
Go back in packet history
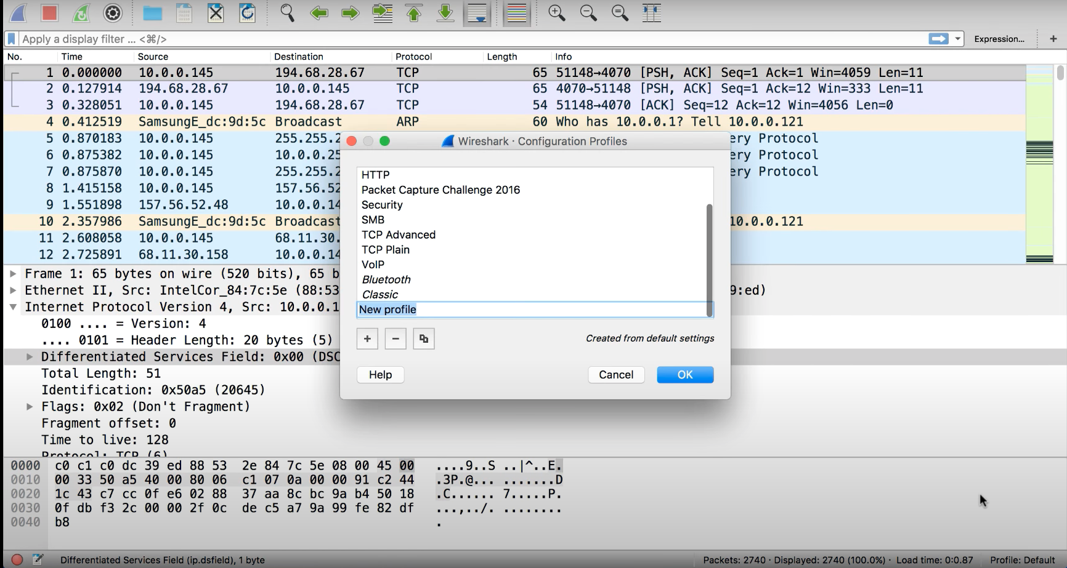[318, 13]
